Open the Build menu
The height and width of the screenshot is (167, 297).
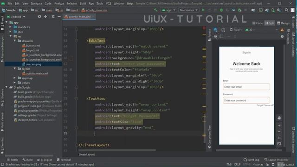click(x=83, y=3)
